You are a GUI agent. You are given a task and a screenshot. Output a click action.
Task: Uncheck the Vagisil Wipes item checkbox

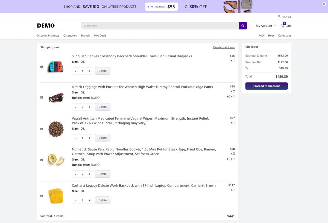click(42, 129)
